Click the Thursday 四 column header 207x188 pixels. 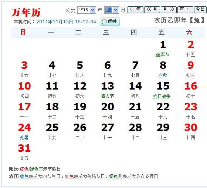pos(134,33)
